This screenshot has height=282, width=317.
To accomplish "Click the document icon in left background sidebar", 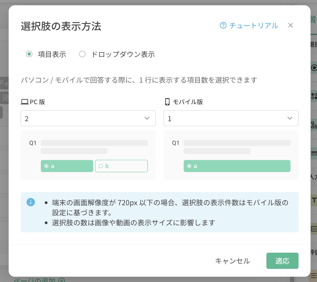I will pos(6,98).
